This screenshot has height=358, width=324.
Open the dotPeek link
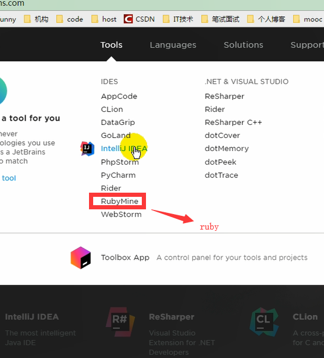coord(220,162)
